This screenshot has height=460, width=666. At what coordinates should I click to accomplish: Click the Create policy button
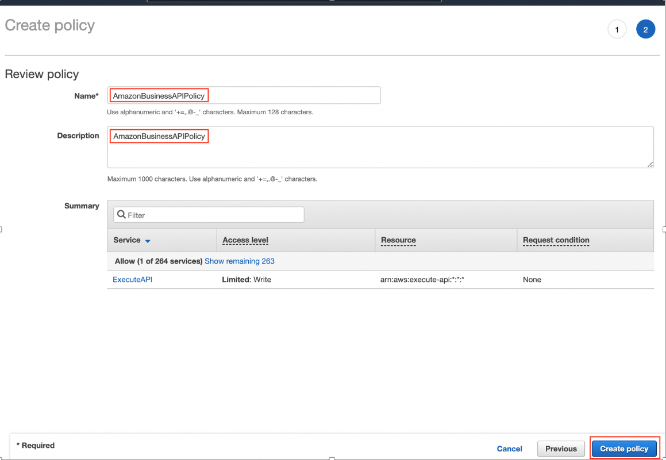click(624, 449)
